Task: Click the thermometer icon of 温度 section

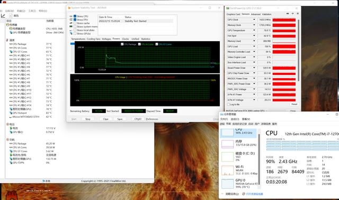Action: coord(7,40)
